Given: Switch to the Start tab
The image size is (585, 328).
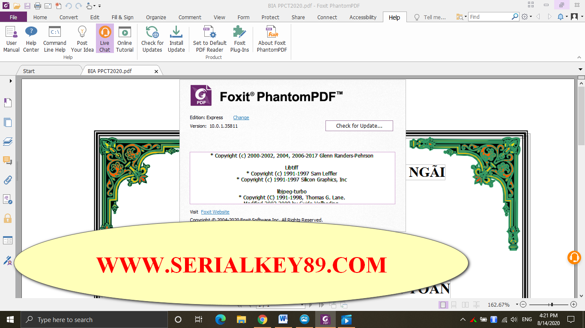Looking at the screenshot, I should 28,70.
